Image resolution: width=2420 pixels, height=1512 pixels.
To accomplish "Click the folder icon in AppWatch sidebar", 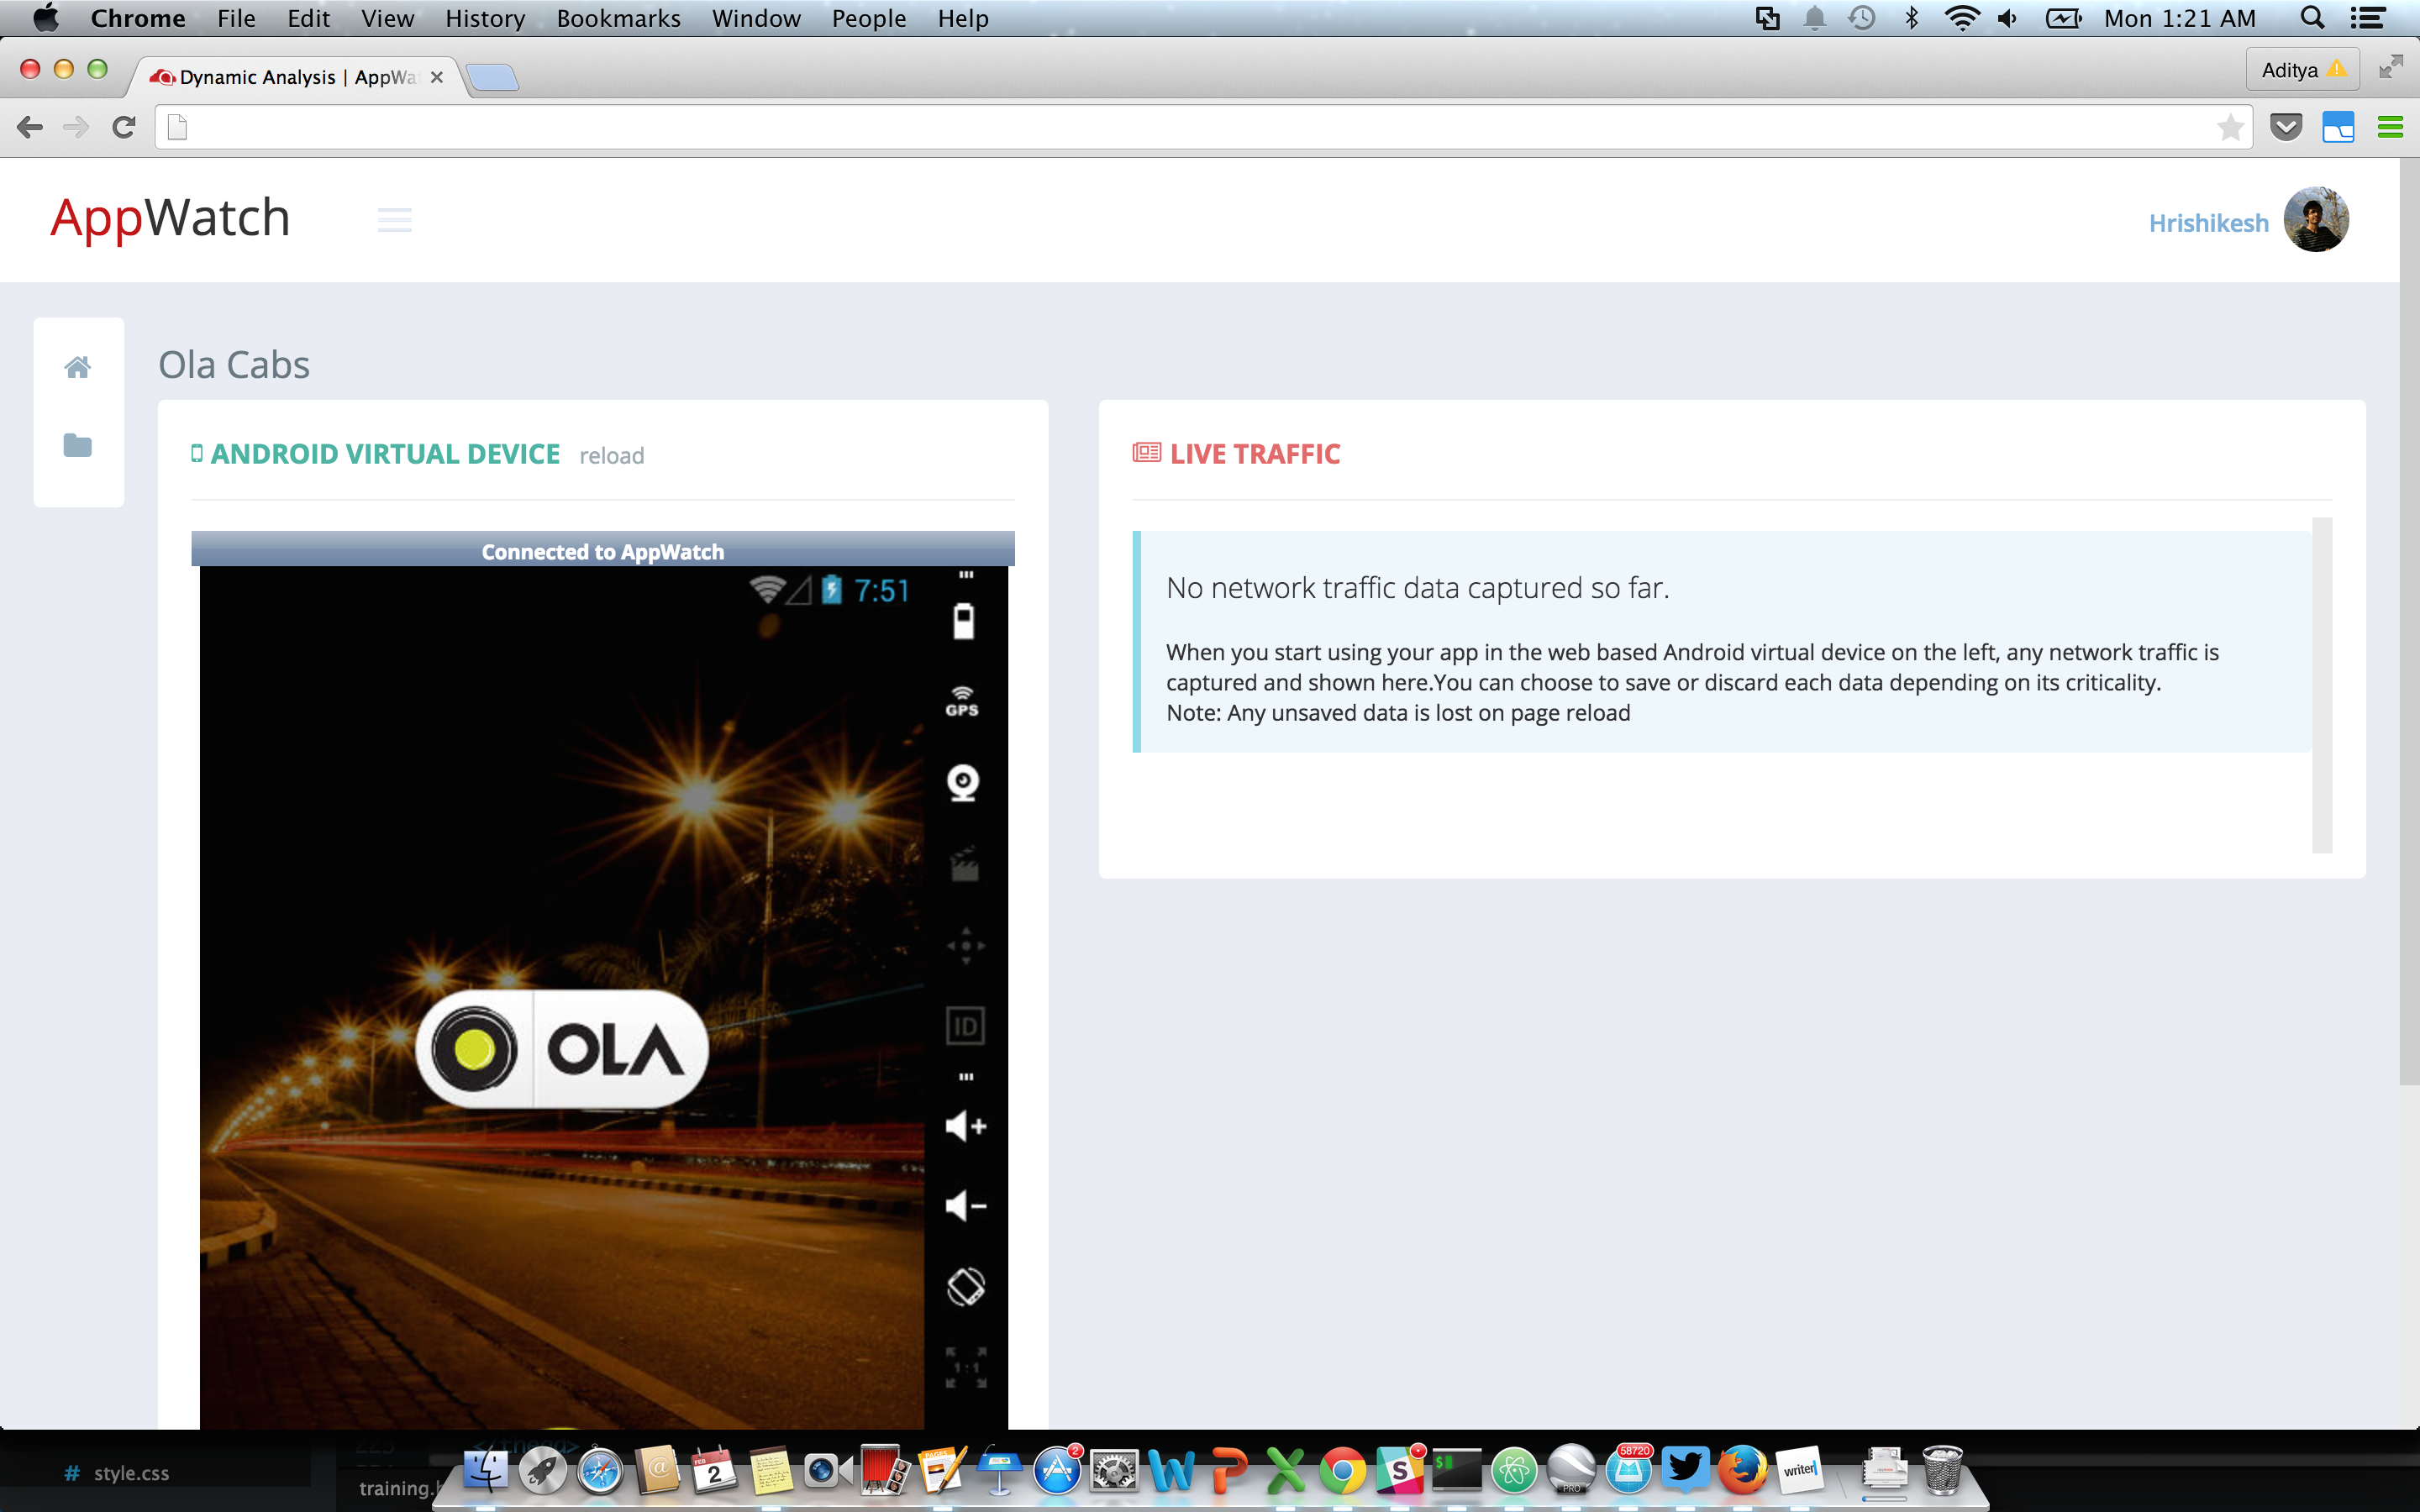I will 78,446.
